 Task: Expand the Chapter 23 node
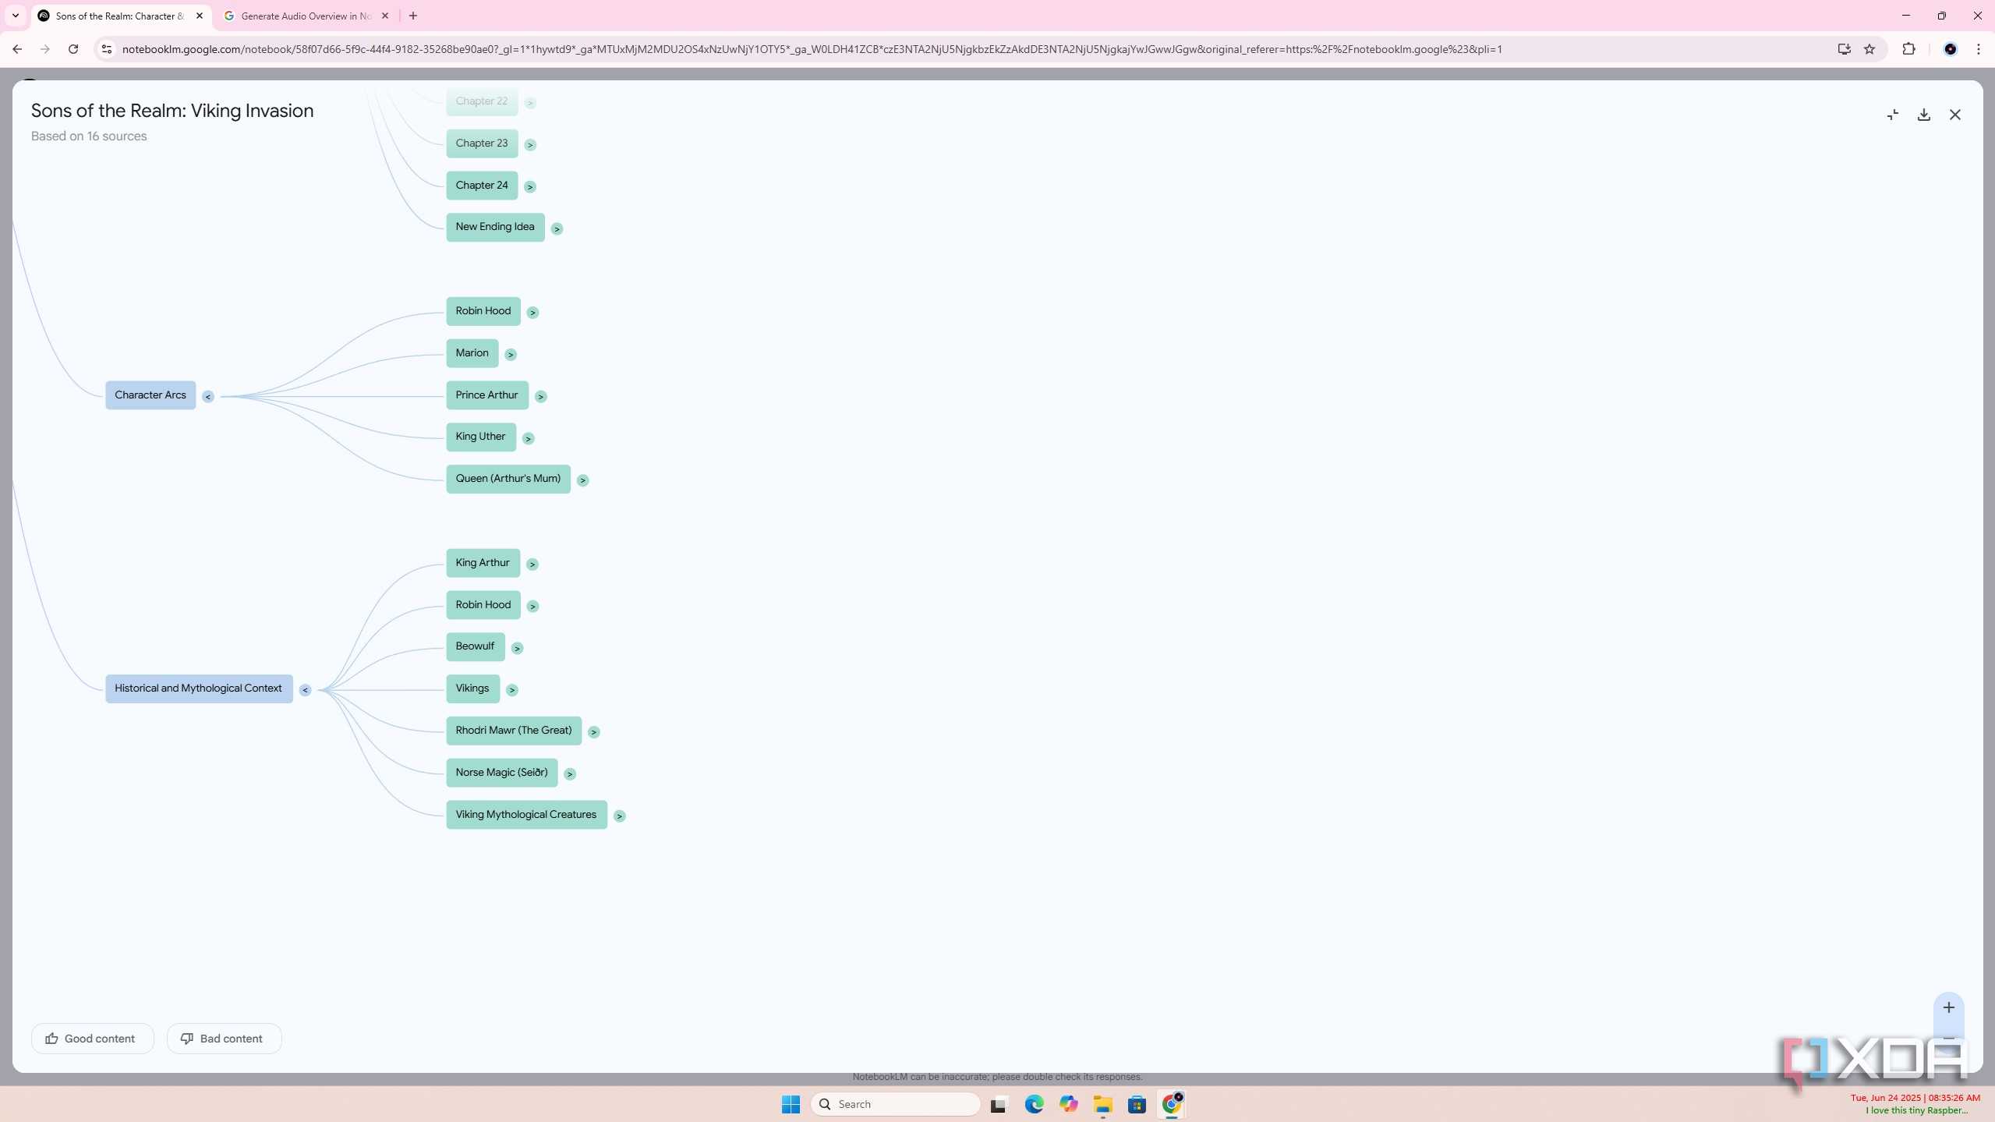530,144
